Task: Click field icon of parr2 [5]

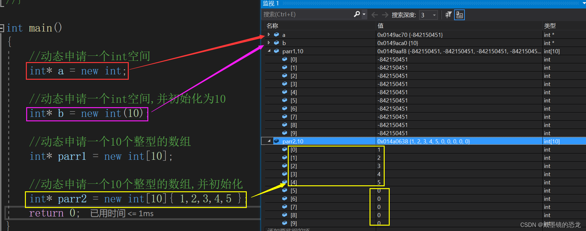Action: tap(285, 190)
